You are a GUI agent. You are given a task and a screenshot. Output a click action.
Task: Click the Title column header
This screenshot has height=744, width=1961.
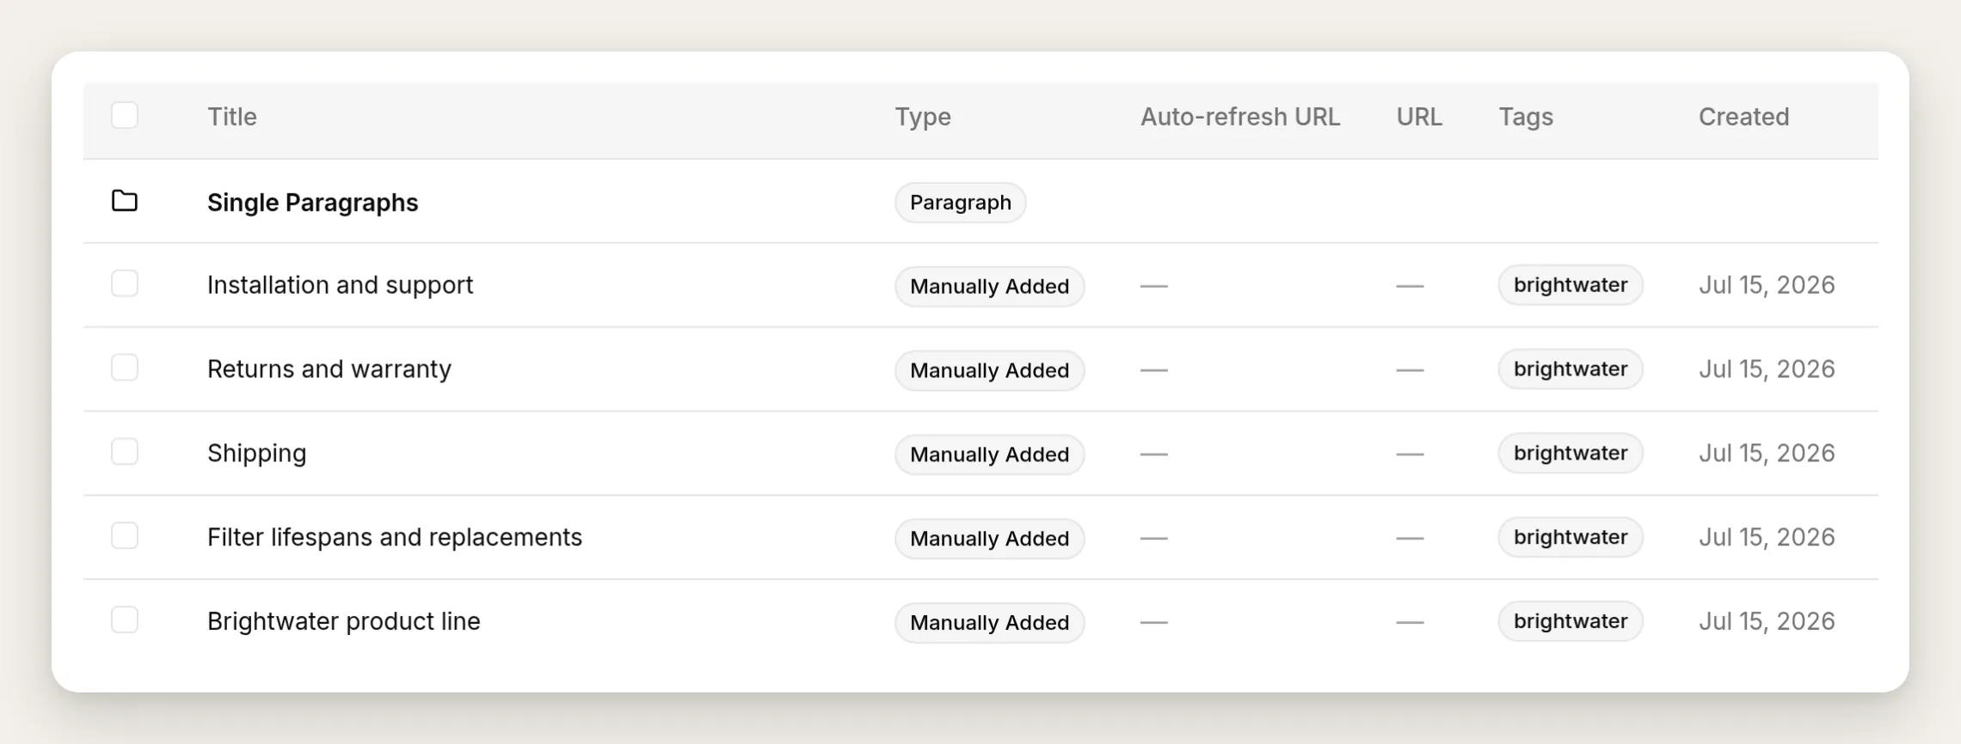point(232,117)
